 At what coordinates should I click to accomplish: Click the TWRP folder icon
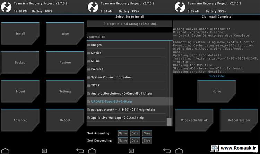pyautogui.click(x=89, y=85)
